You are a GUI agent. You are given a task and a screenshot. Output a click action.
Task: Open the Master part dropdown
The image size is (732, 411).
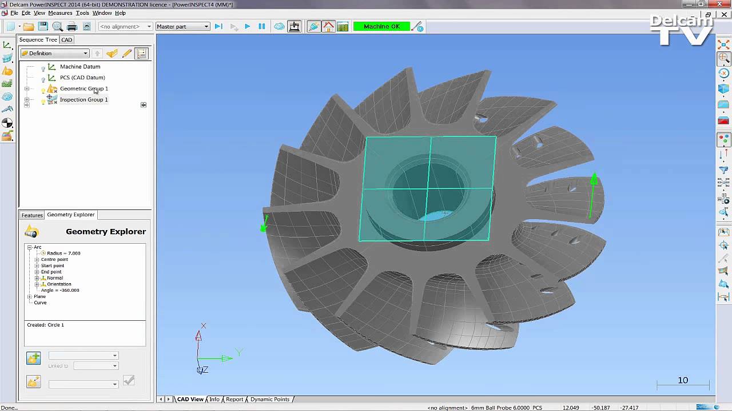click(x=182, y=26)
